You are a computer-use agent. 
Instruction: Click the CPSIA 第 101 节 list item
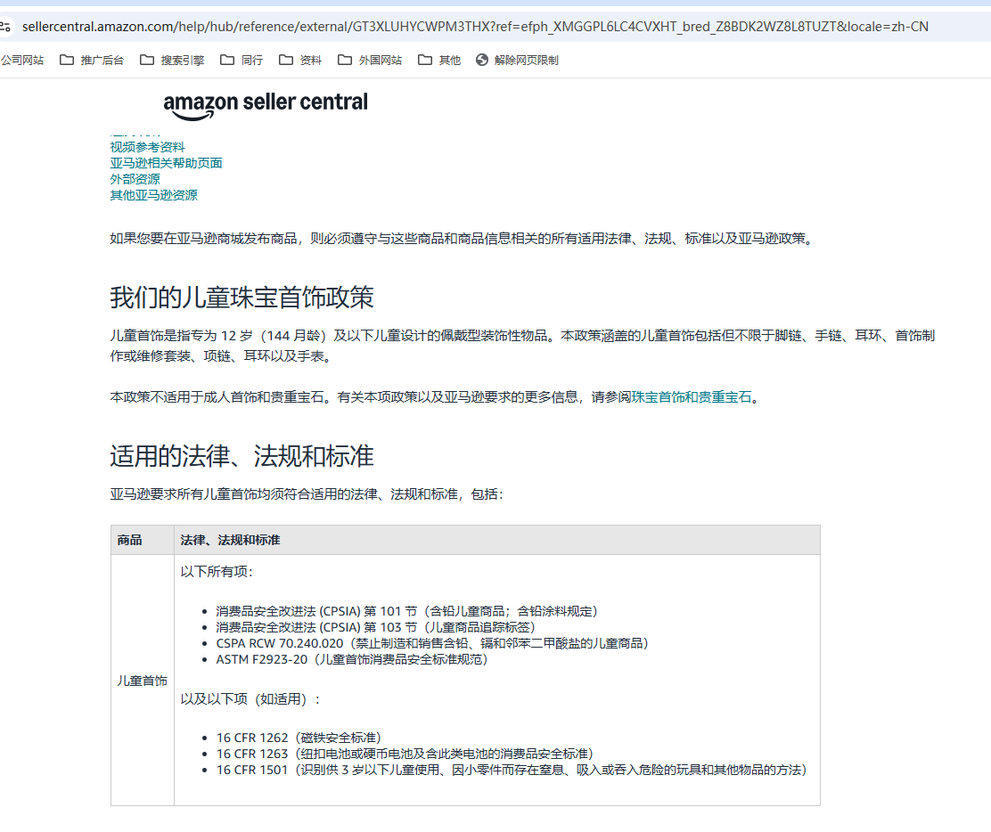click(406, 611)
